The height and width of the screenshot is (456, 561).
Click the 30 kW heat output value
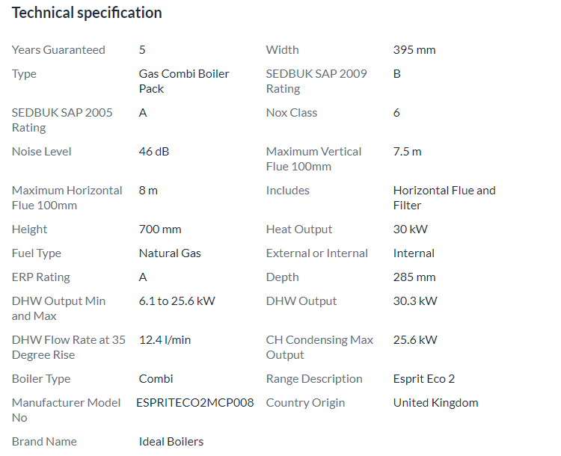click(x=411, y=229)
